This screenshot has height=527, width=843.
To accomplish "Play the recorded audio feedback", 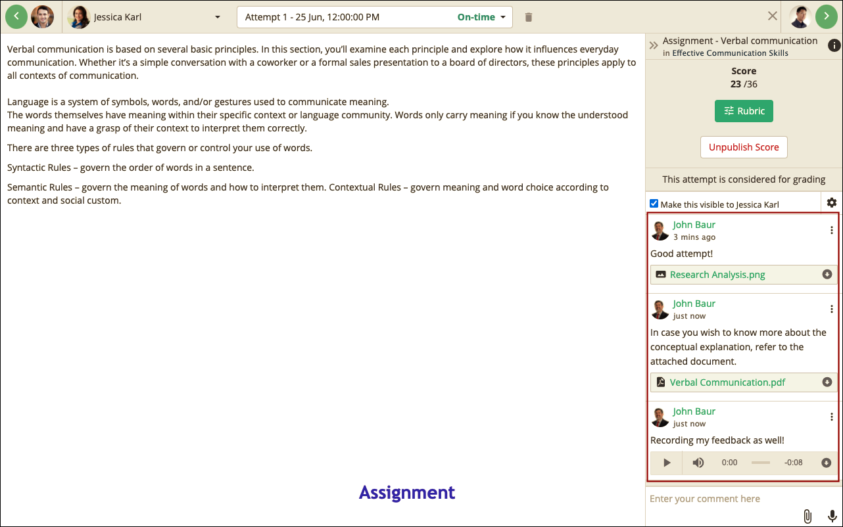I will (x=667, y=463).
